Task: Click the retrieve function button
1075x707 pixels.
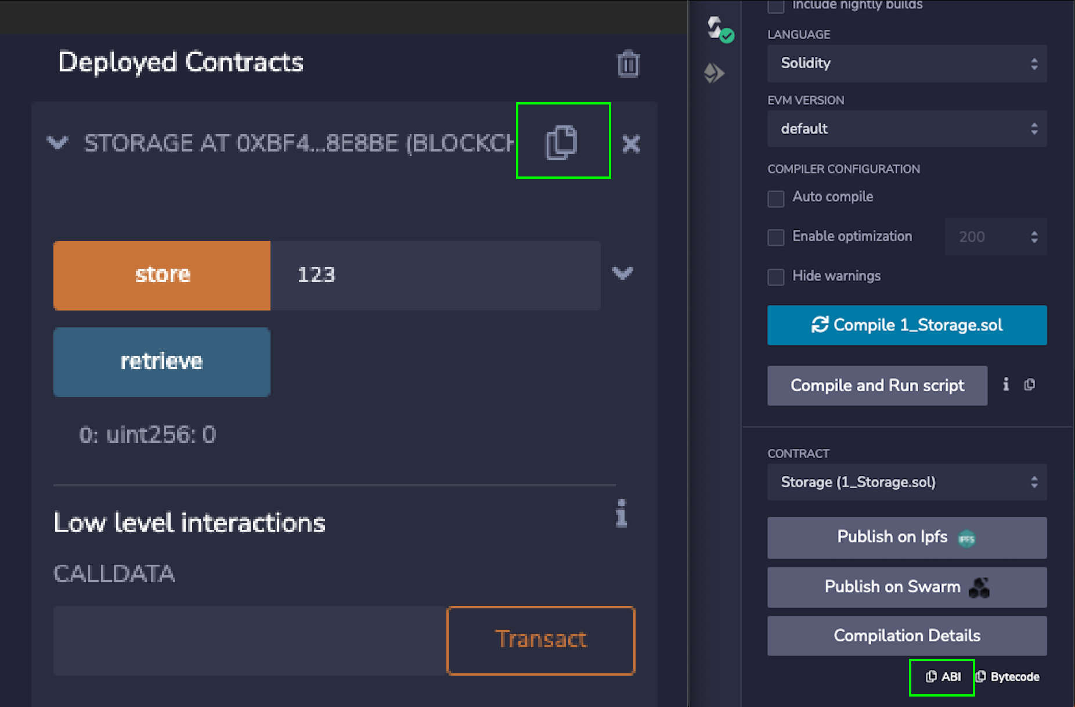Action: (x=161, y=362)
